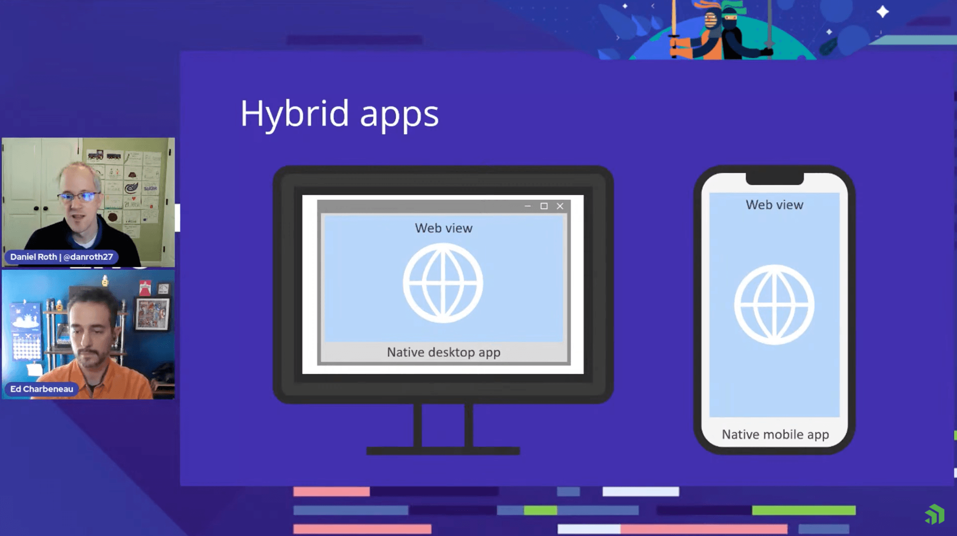Click the Web view globe icon on mobile

click(774, 304)
